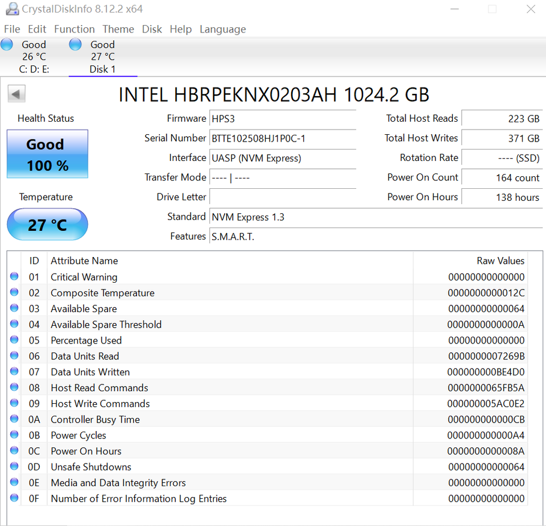The image size is (546, 526).
Task: Open the Theme menu
Action: click(118, 29)
